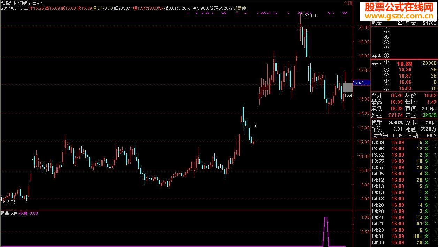
Task: Click the 极品抄底 indicator name
Action: point(9,213)
